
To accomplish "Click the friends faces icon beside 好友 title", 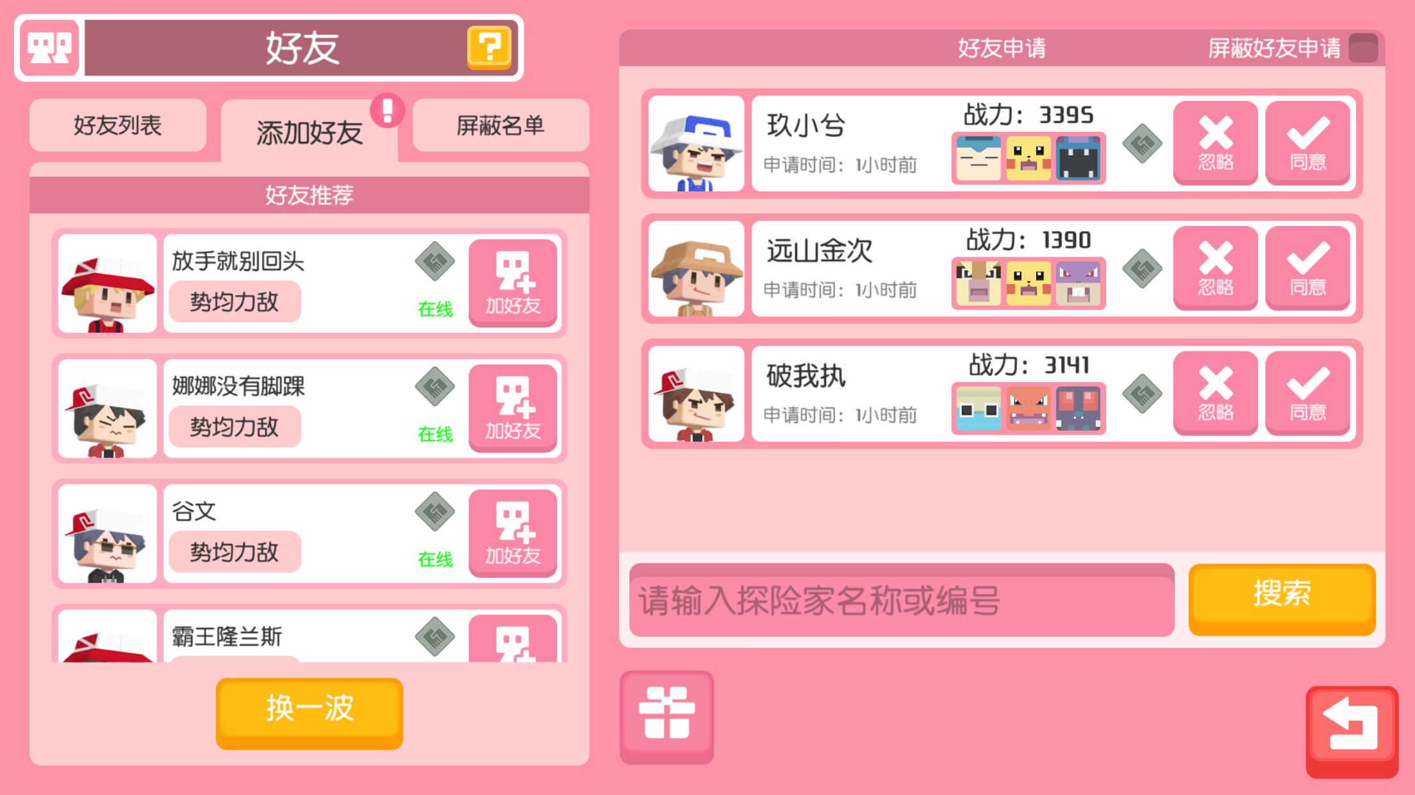I will [x=49, y=48].
